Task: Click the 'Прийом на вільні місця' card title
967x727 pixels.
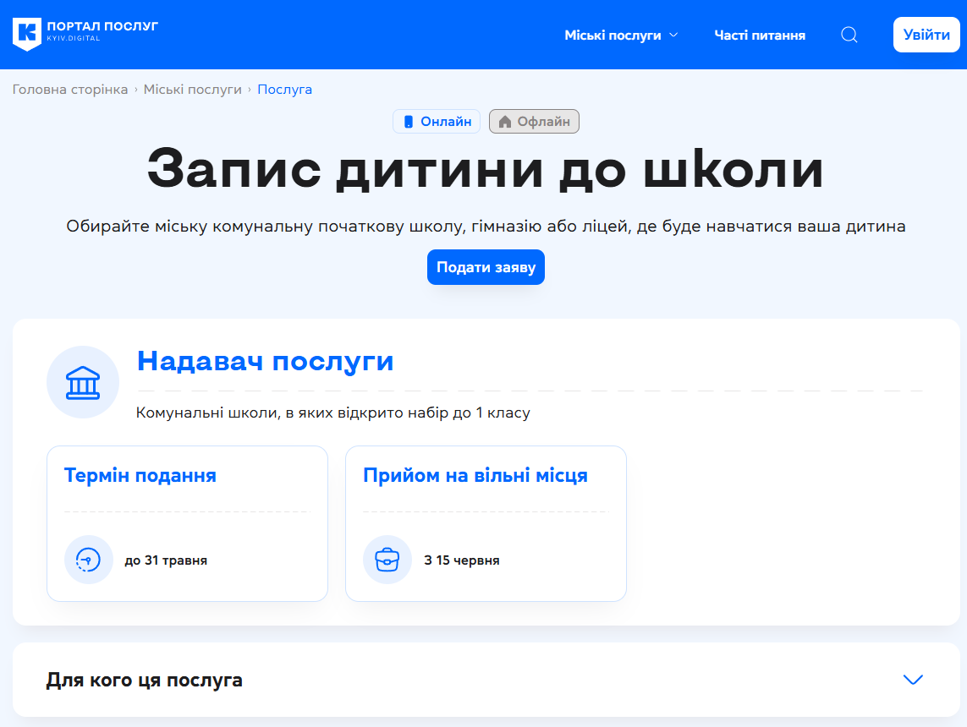Action: tap(475, 475)
